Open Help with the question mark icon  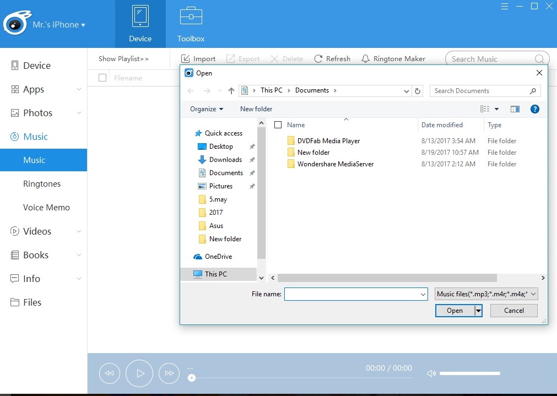pos(534,109)
